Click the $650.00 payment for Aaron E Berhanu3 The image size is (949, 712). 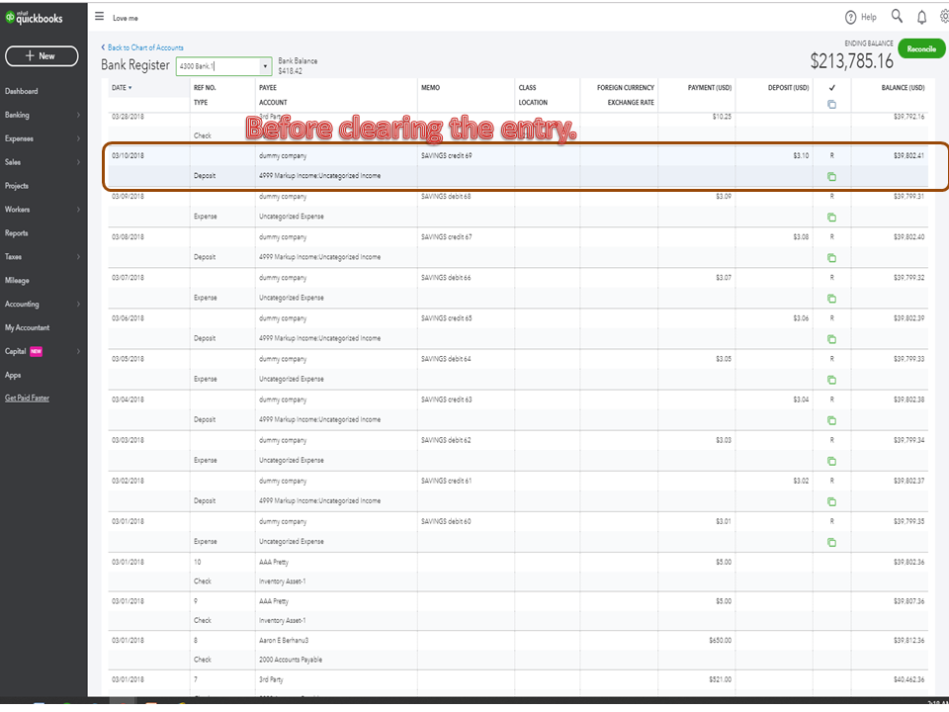721,640
